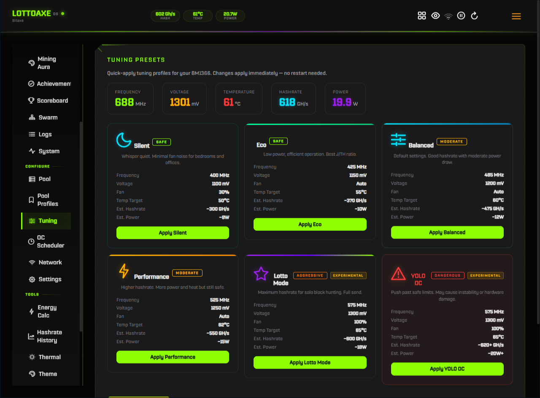This screenshot has height=398, width=540.
Task: Apply the Lotto Mode preset
Action: pos(310,363)
